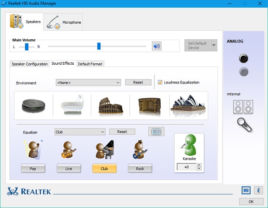
Task: Open the information icon at bottom right
Action: [258, 191]
